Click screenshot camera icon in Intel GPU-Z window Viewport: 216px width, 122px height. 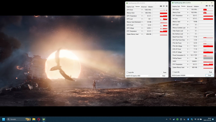click(x=161, y=6)
